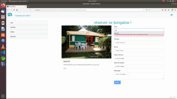This screenshot has height=99, width=177.
Task: Click the login icon in the site header
Action: [171, 15]
